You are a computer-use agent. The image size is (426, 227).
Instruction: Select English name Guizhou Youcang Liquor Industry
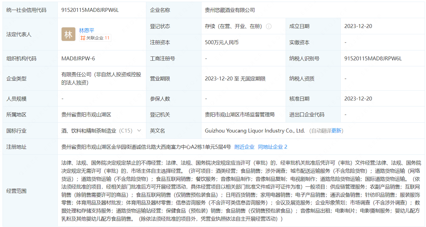pyautogui.click(x=255, y=130)
